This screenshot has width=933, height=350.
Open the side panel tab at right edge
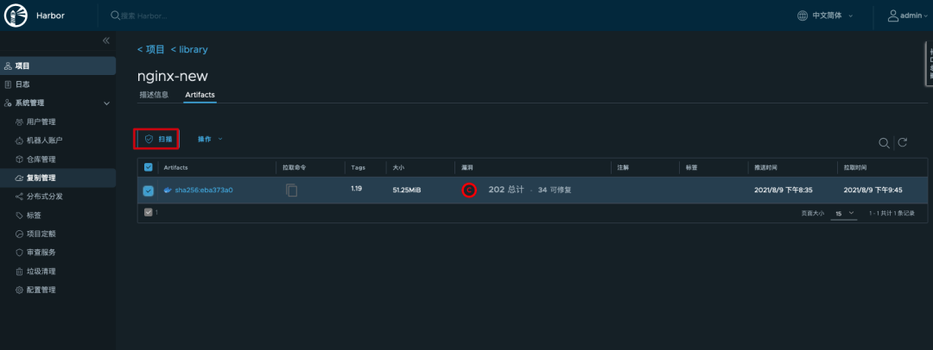(x=929, y=64)
